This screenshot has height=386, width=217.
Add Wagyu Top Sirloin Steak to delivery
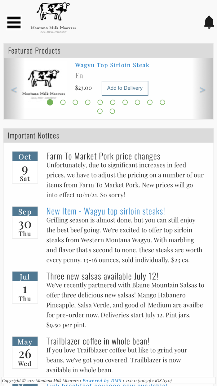tap(125, 88)
